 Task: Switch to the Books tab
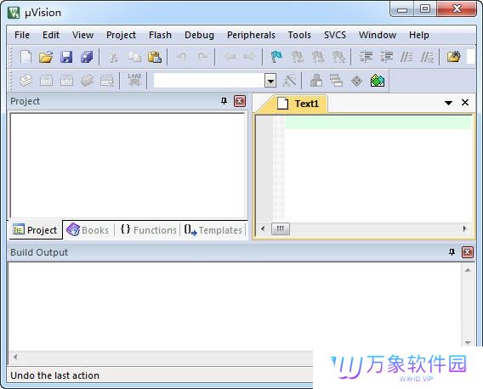(x=88, y=230)
